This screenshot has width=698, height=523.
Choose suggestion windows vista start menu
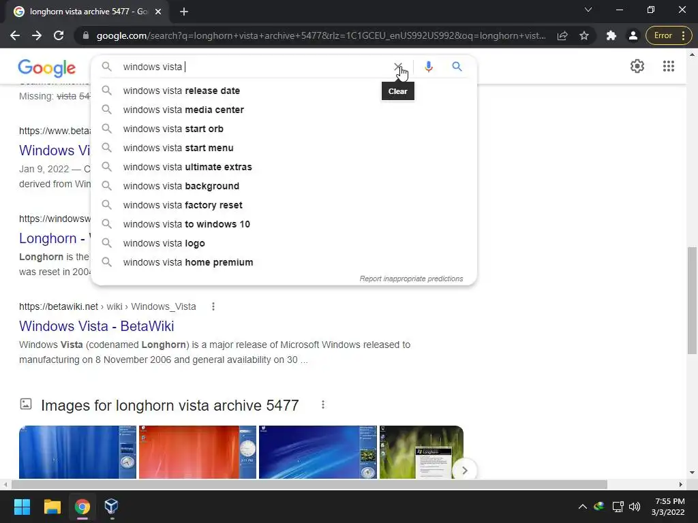284,148
